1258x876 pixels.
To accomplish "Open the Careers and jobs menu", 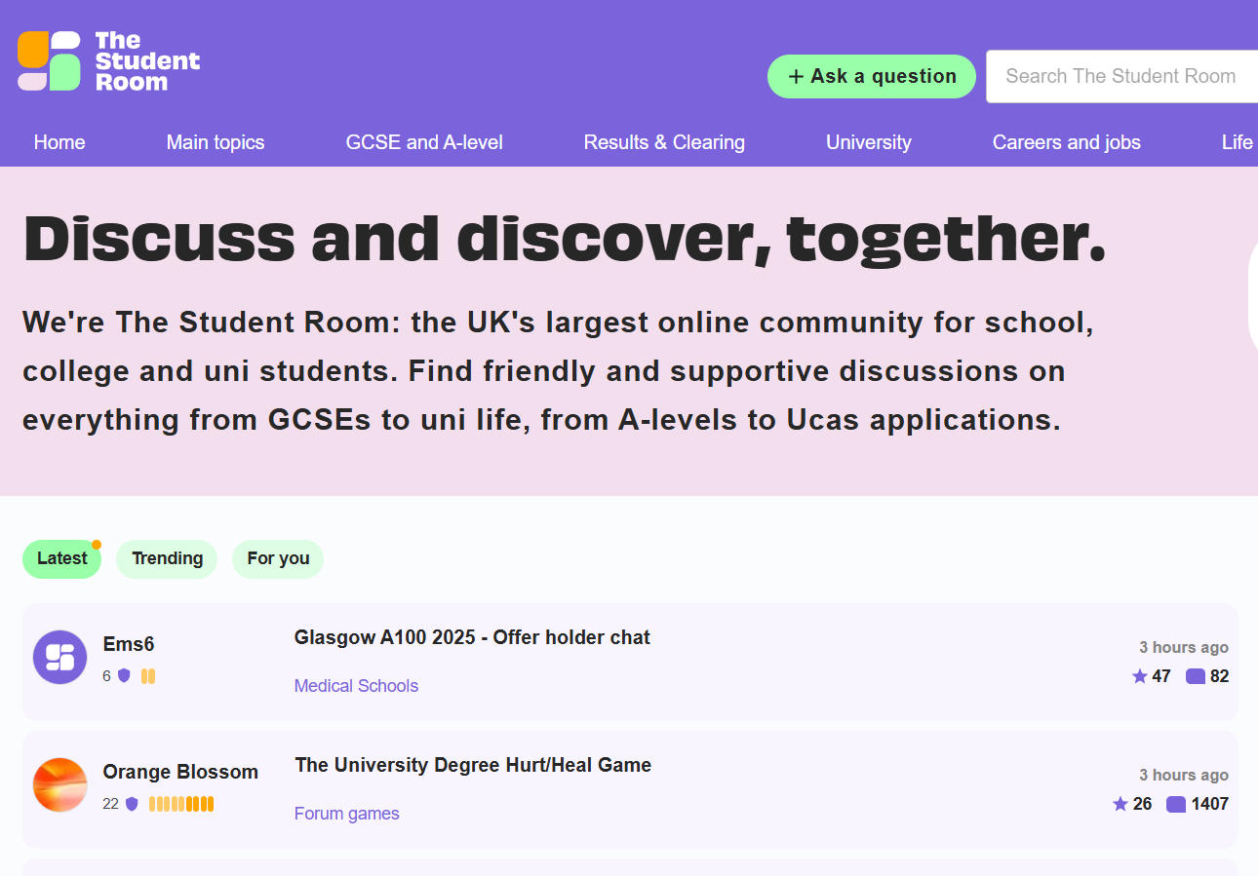I will pos(1067,142).
